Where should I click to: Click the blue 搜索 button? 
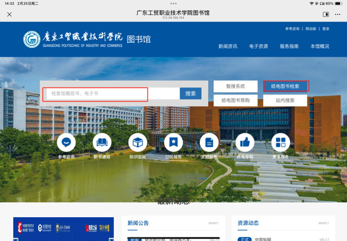click(x=191, y=94)
